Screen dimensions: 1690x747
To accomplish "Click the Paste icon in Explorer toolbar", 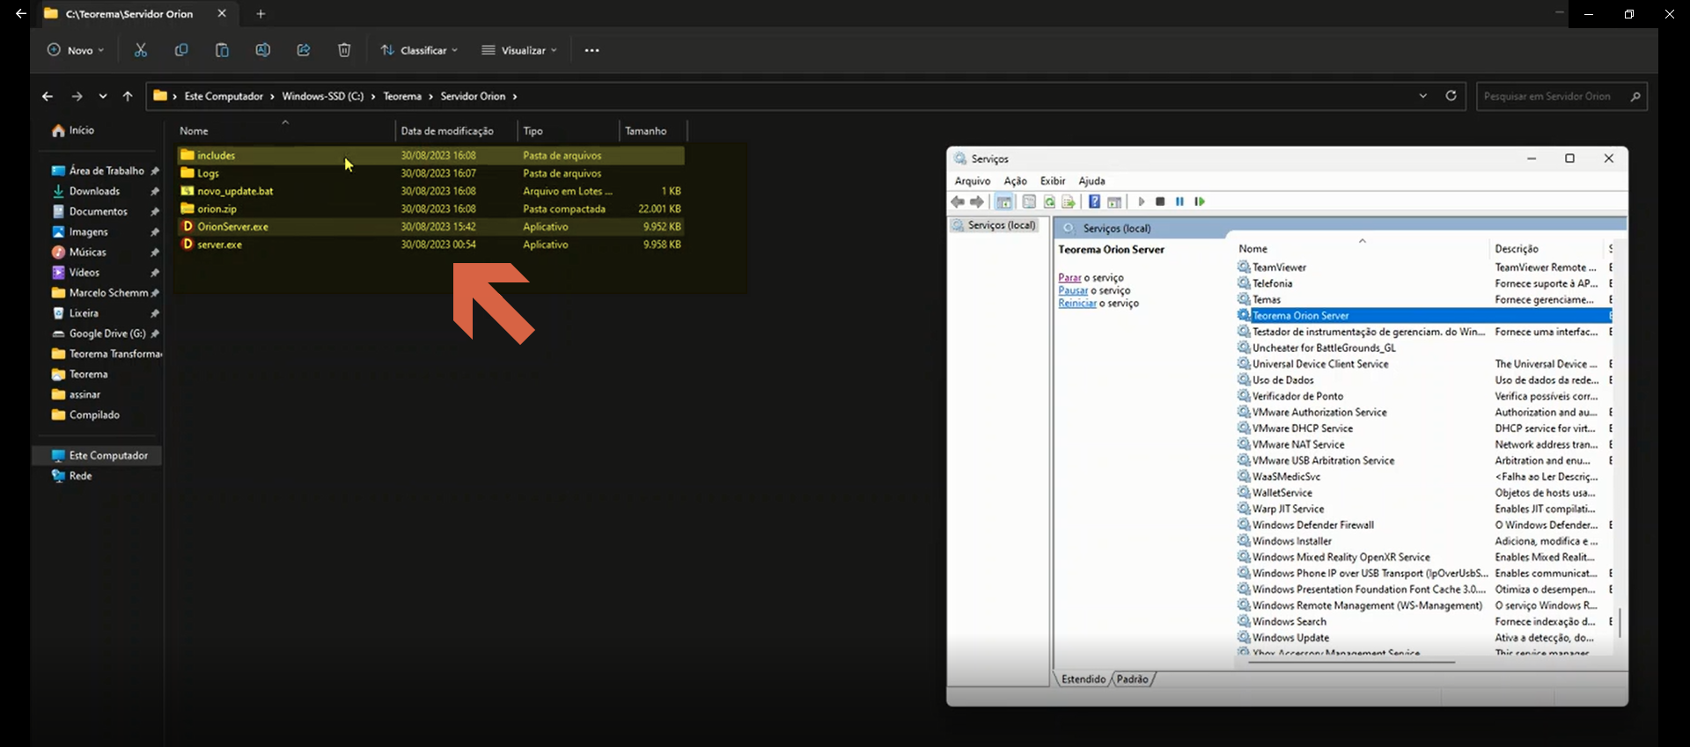I will pos(222,50).
